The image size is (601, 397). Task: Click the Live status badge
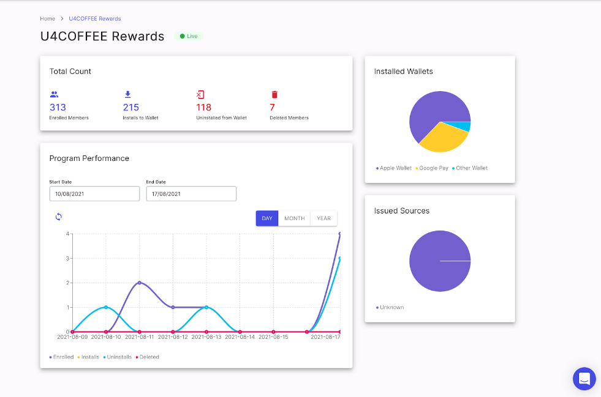tap(189, 36)
